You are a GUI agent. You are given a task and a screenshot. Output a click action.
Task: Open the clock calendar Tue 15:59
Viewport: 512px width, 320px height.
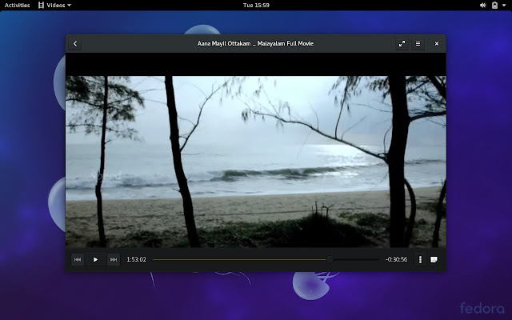click(256, 6)
